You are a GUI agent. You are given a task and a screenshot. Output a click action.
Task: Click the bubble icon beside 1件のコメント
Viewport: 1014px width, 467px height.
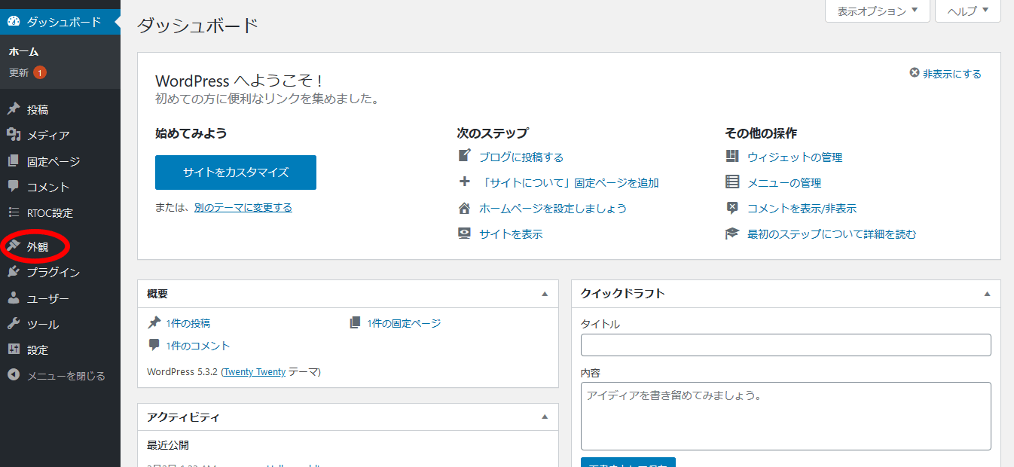(154, 345)
